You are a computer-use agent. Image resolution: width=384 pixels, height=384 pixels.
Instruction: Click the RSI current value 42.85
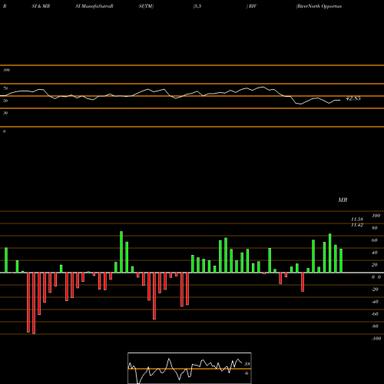353,98
